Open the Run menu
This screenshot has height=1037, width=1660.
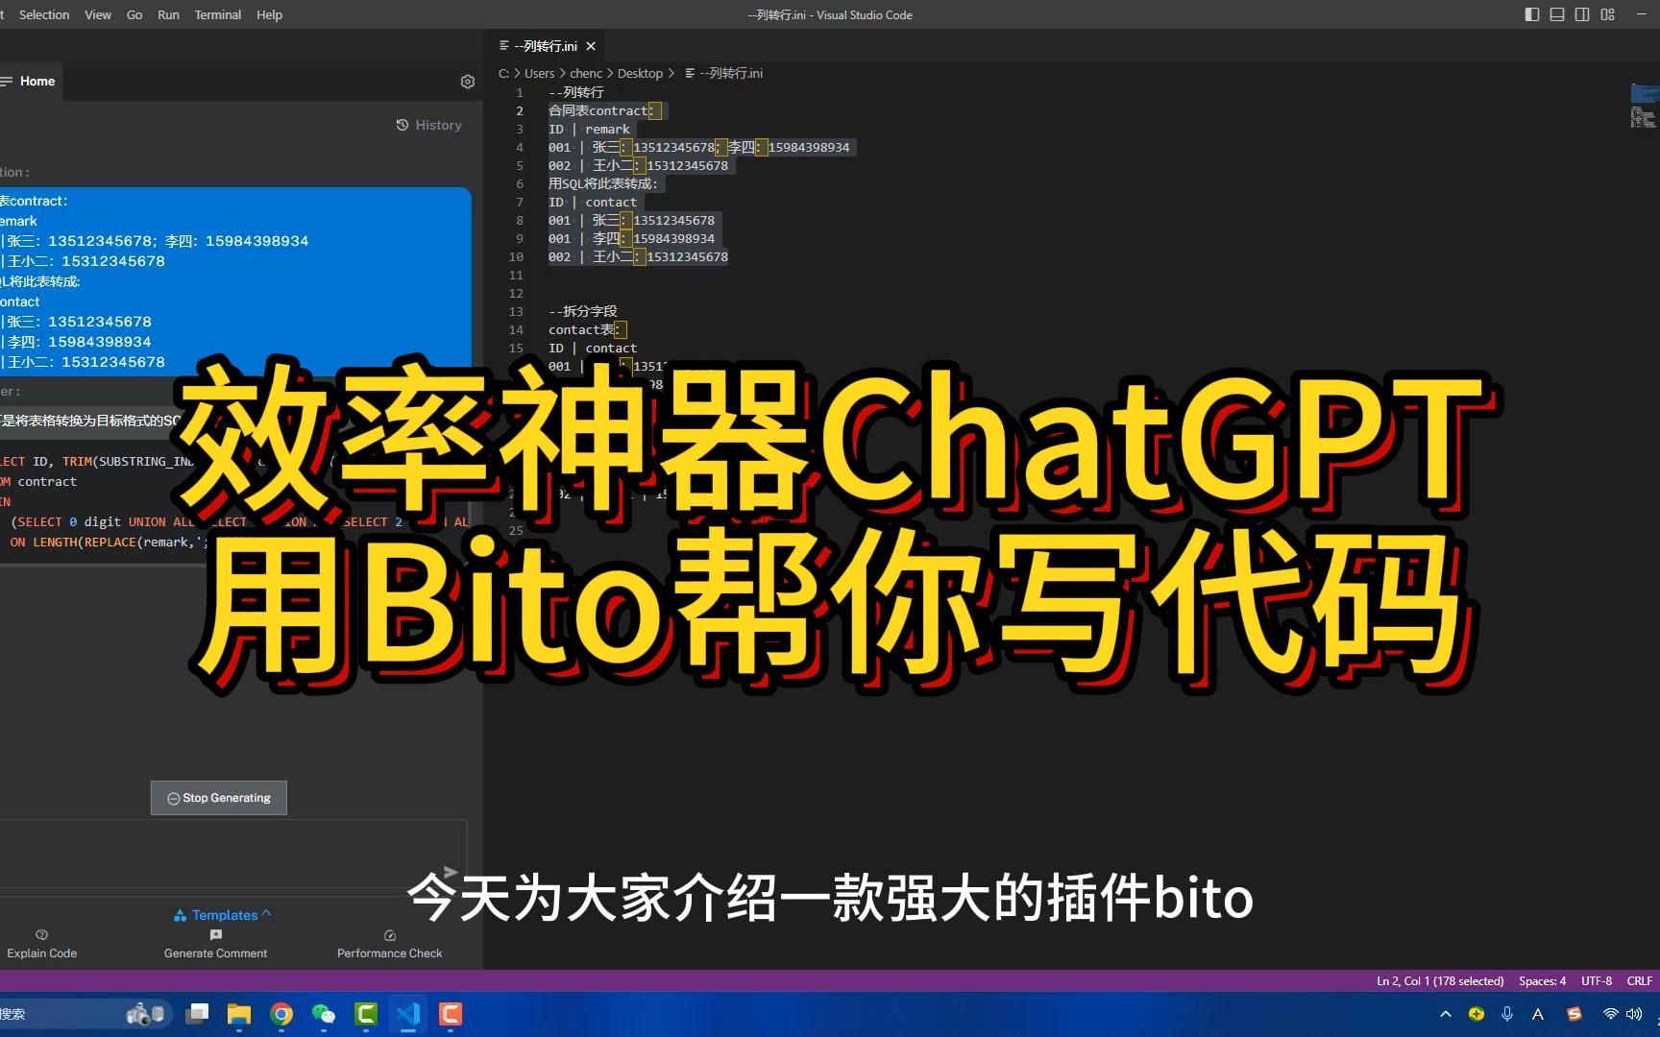tap(168, 14)
